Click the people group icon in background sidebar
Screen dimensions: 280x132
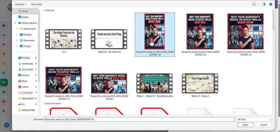click(4, 92)
